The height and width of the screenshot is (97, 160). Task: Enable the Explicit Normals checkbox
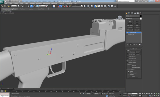point(128,59)
